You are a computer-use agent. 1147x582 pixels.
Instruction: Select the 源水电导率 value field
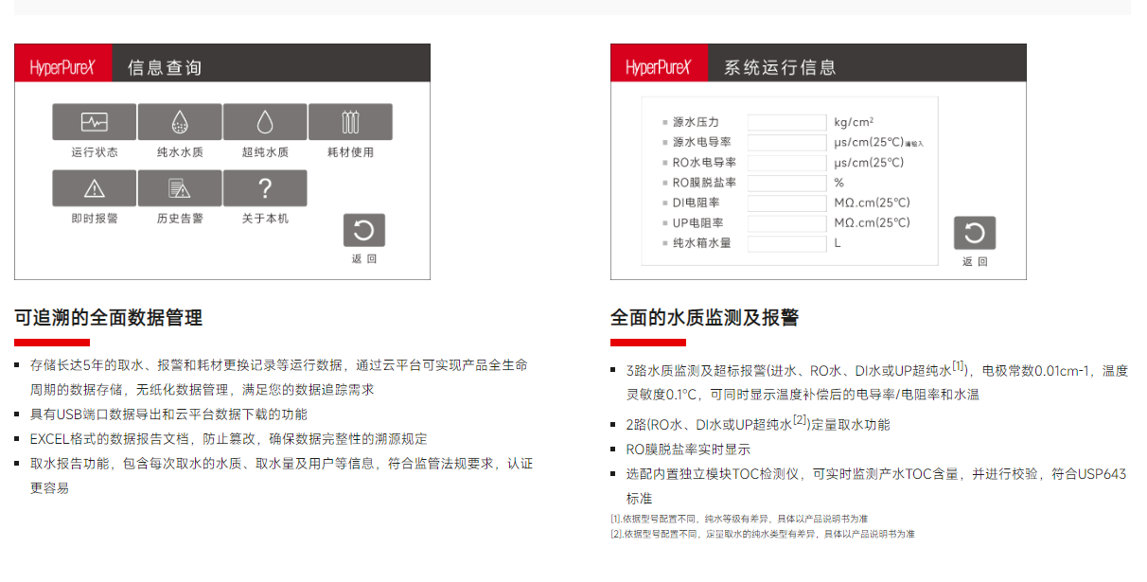click(786, 143)
